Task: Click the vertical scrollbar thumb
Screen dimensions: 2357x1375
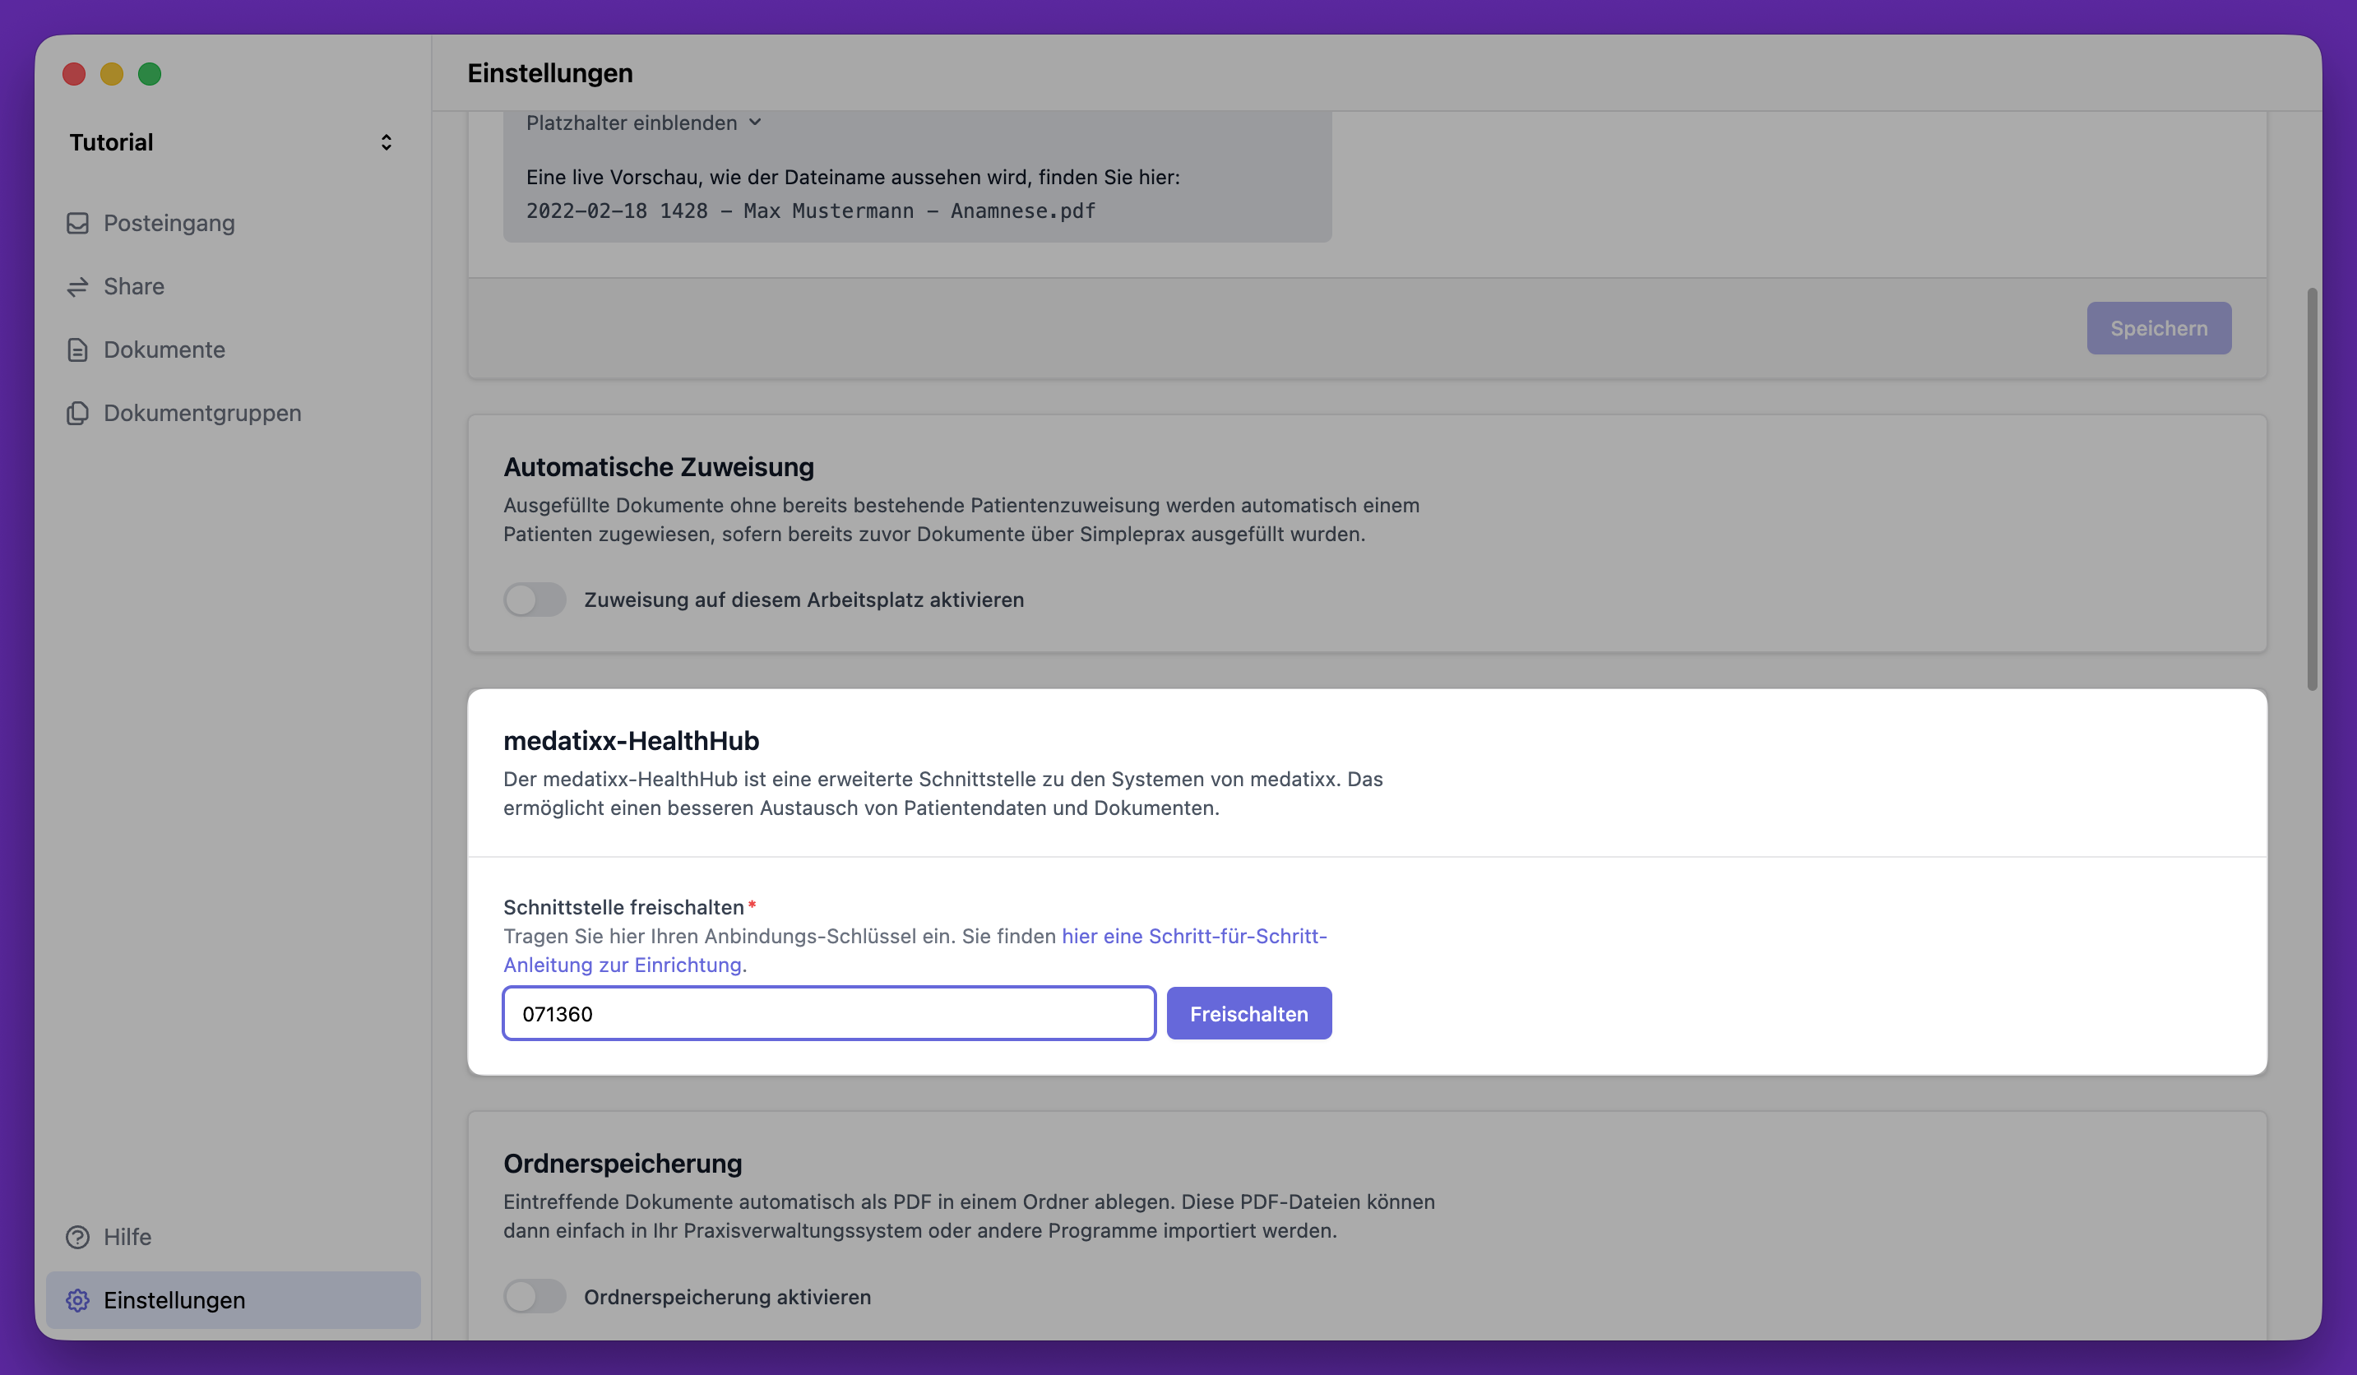Action: click(2312, 489)
